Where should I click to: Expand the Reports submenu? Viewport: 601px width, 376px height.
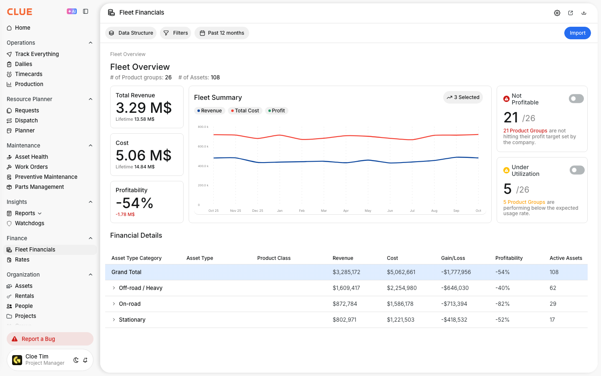[x=40, y=213]
